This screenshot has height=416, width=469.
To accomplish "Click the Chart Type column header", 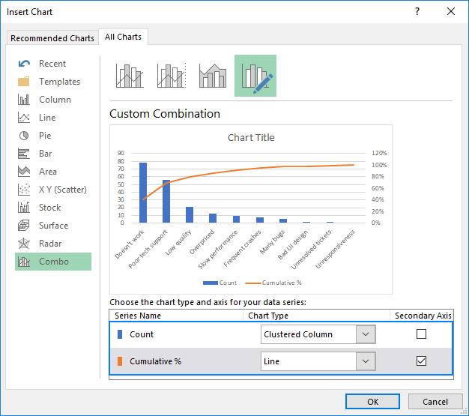I will coord(268,316).
